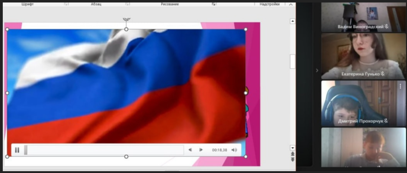Screen dimensions: 407x173
Task: Step the video back one frame
Action: pyautogui.click(x=190, y=150)
